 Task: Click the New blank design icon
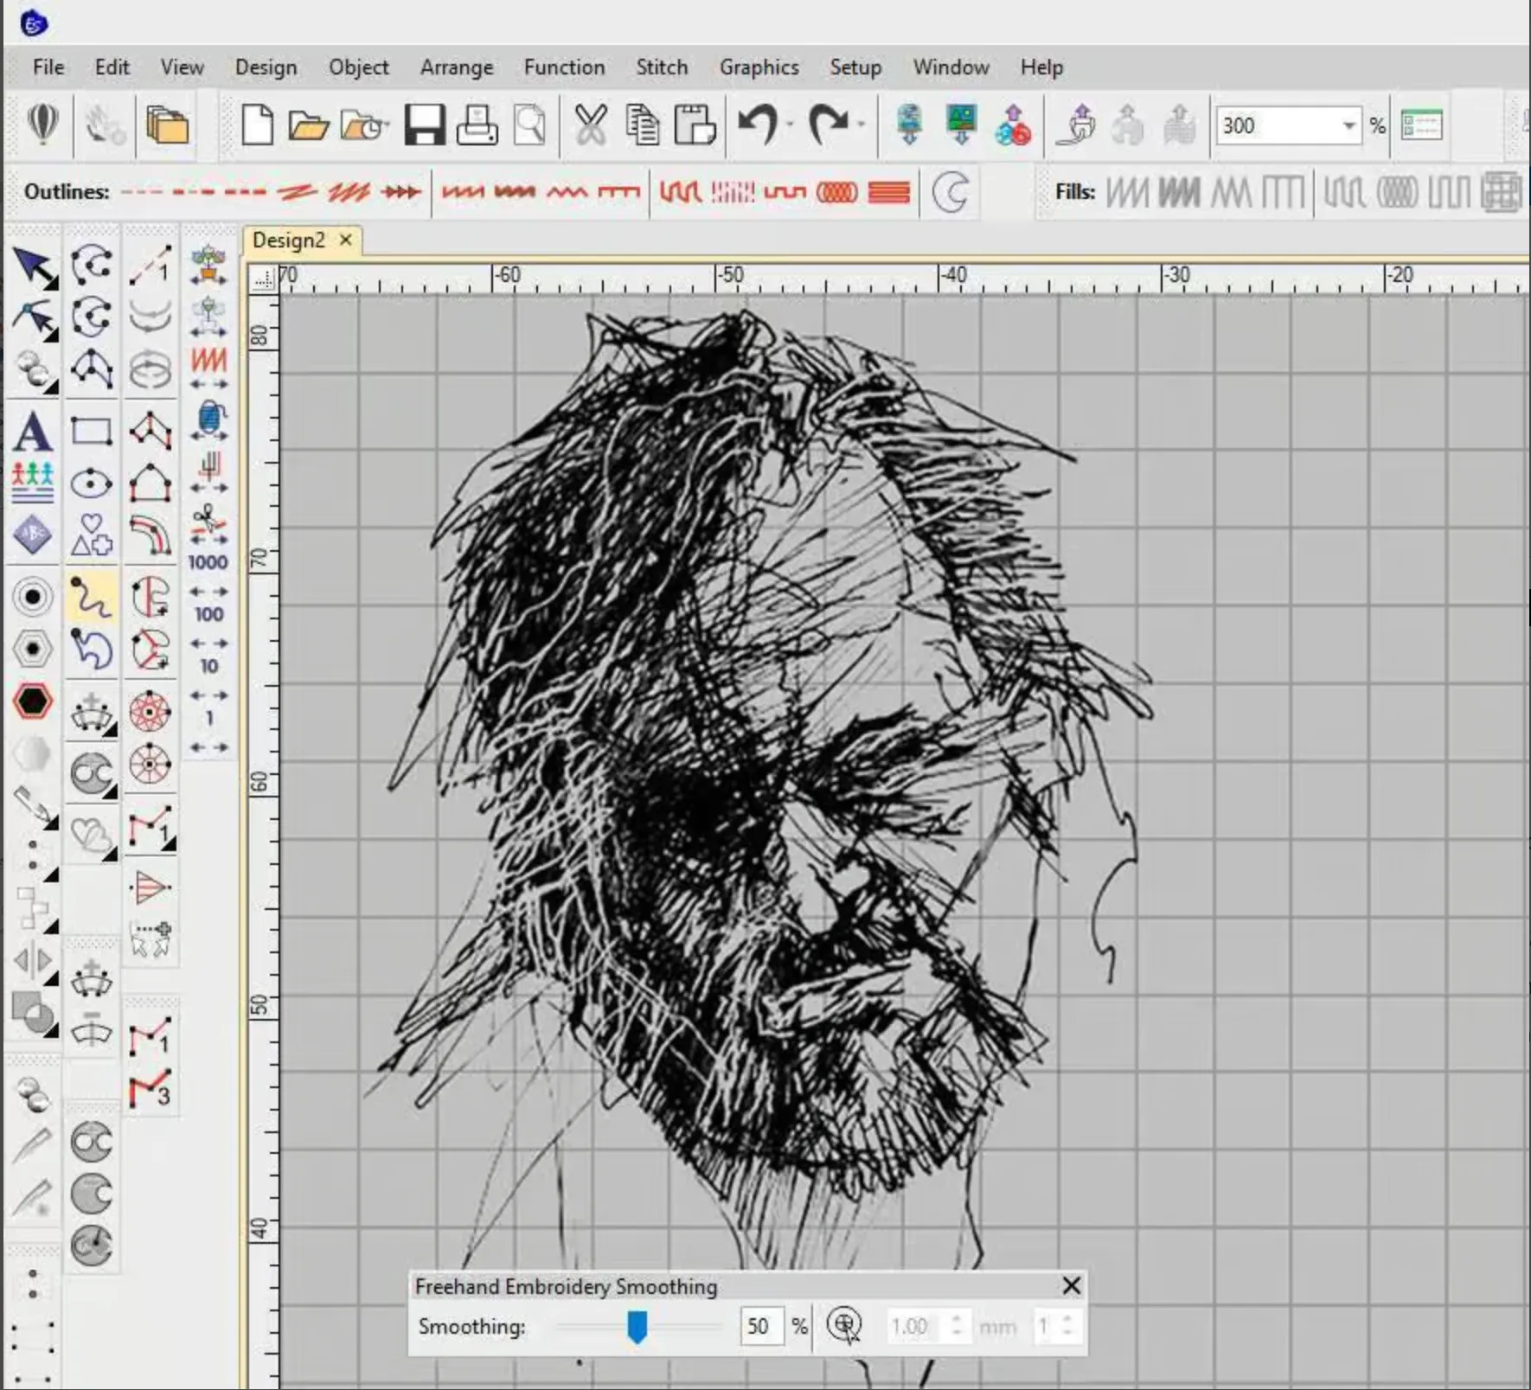click(257, 126)
